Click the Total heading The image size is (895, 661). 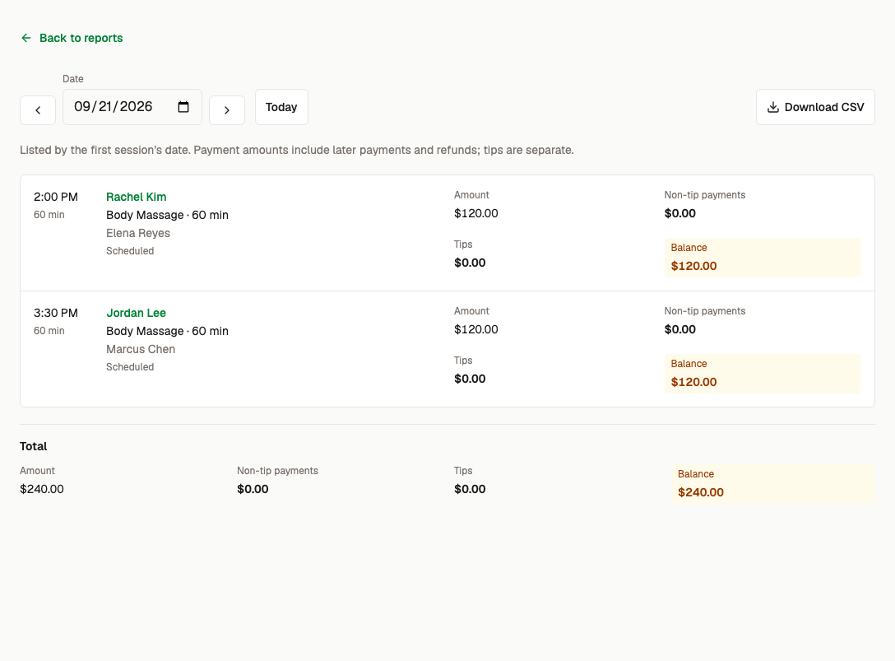coord(34,446)
